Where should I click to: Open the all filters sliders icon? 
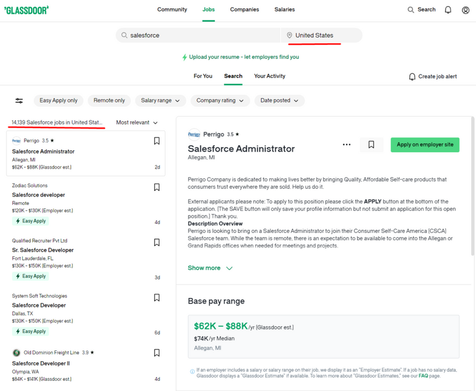19,101
